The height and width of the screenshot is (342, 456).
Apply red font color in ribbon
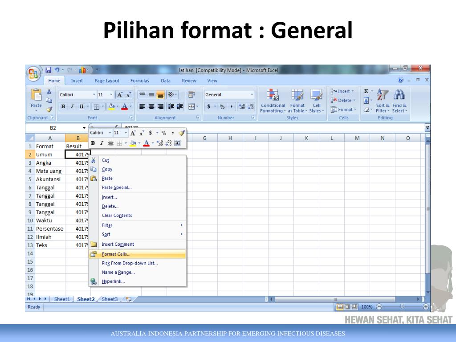[x=125, y=107]
